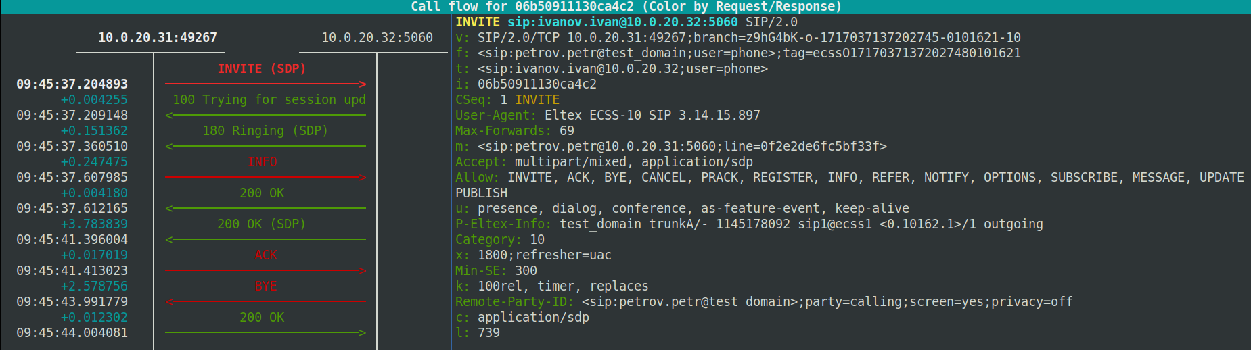Select the 180 Ringing (SDP) message

pos(265,131)
